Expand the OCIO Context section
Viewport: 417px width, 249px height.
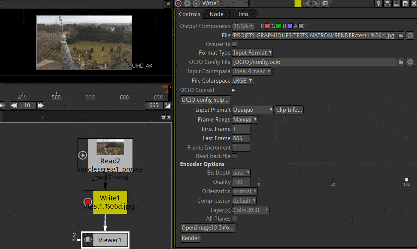pos(234,90)
